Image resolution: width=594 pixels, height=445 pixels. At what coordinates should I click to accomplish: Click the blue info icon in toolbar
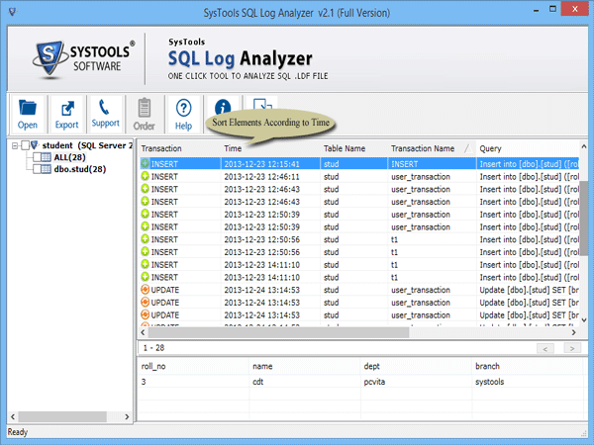[x=223, y=107]
